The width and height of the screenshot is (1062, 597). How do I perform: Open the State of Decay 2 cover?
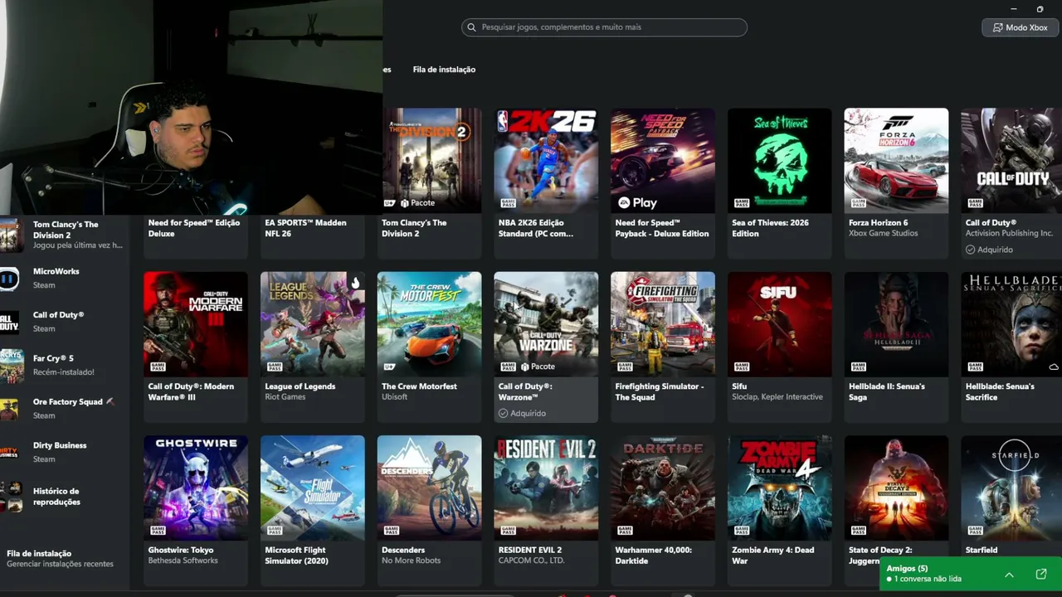(896, 488)
